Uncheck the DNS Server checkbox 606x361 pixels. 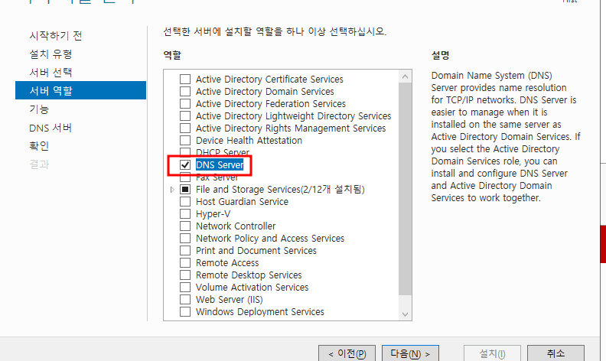click(x=185, y=165)
